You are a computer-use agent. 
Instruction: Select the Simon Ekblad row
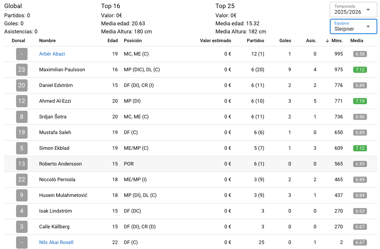point(190,148)
